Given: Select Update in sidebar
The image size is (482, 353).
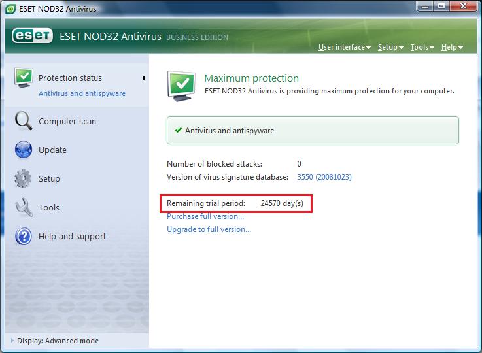Looking at the screenshot, I should pyautogui.click(x=52, y=150).
